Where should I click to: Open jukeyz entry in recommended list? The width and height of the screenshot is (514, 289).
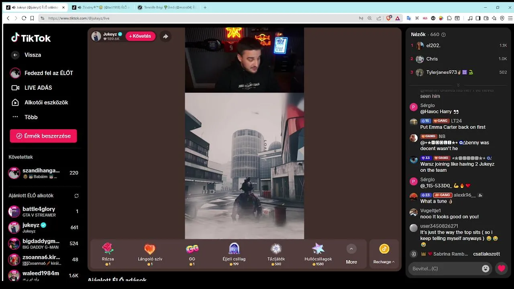pos(43,228)
